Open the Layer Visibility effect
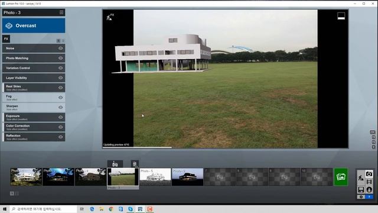Screen dimensions: 378x213 point(34,78)
